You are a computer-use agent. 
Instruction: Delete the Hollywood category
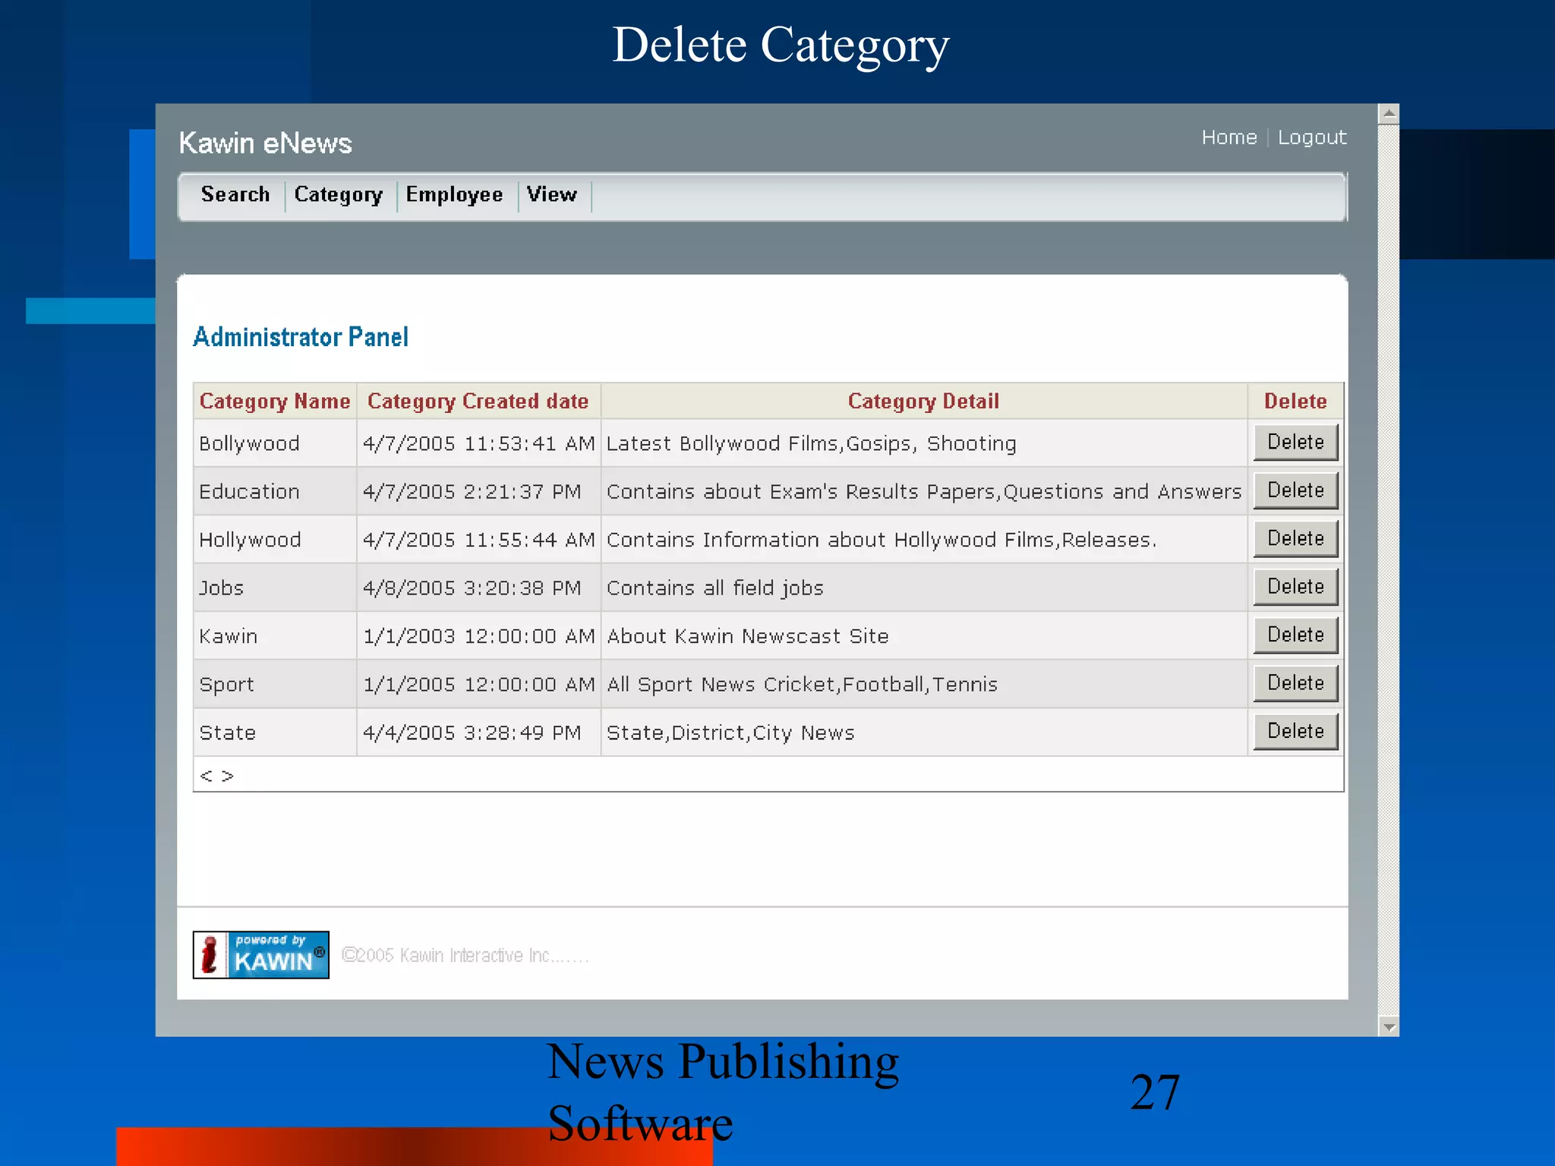(1295, 538)
